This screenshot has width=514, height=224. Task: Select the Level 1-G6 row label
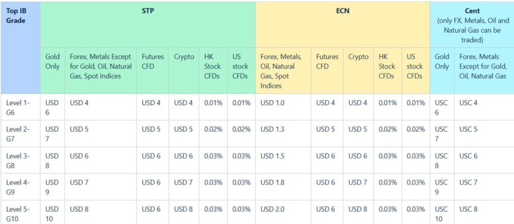pyautogui.click(x=20, y=107)
